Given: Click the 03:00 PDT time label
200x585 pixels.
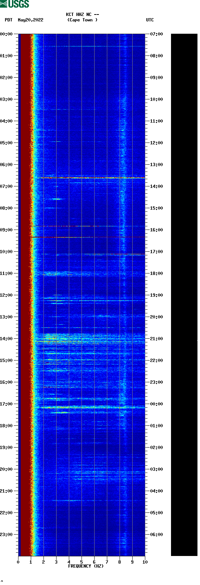Looking at the screenshot, I should pos(7,99).
